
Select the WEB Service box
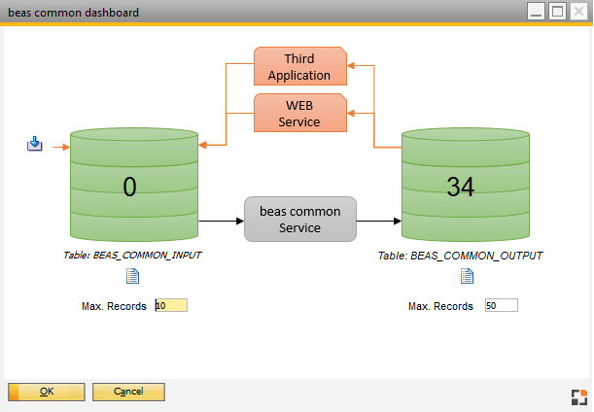pos(300,114)
